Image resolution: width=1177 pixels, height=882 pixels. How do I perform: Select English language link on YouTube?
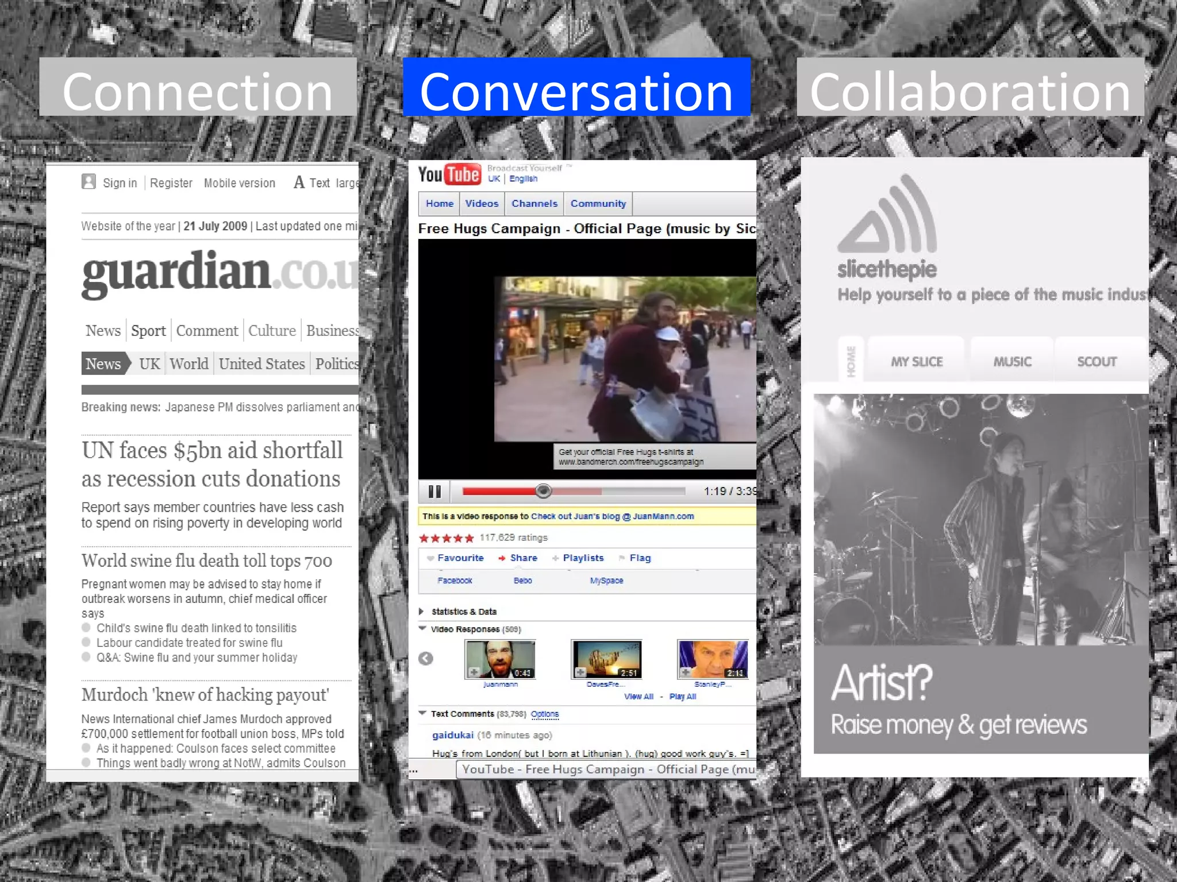click(x=523, y=179)
